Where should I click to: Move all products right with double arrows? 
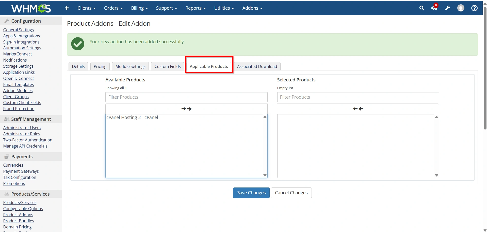(186, 109)
